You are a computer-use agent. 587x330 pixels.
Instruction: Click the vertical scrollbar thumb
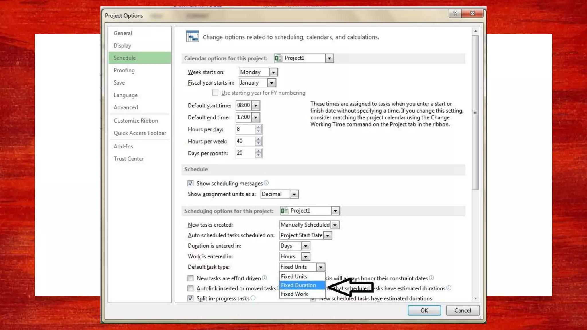(475, 112)
